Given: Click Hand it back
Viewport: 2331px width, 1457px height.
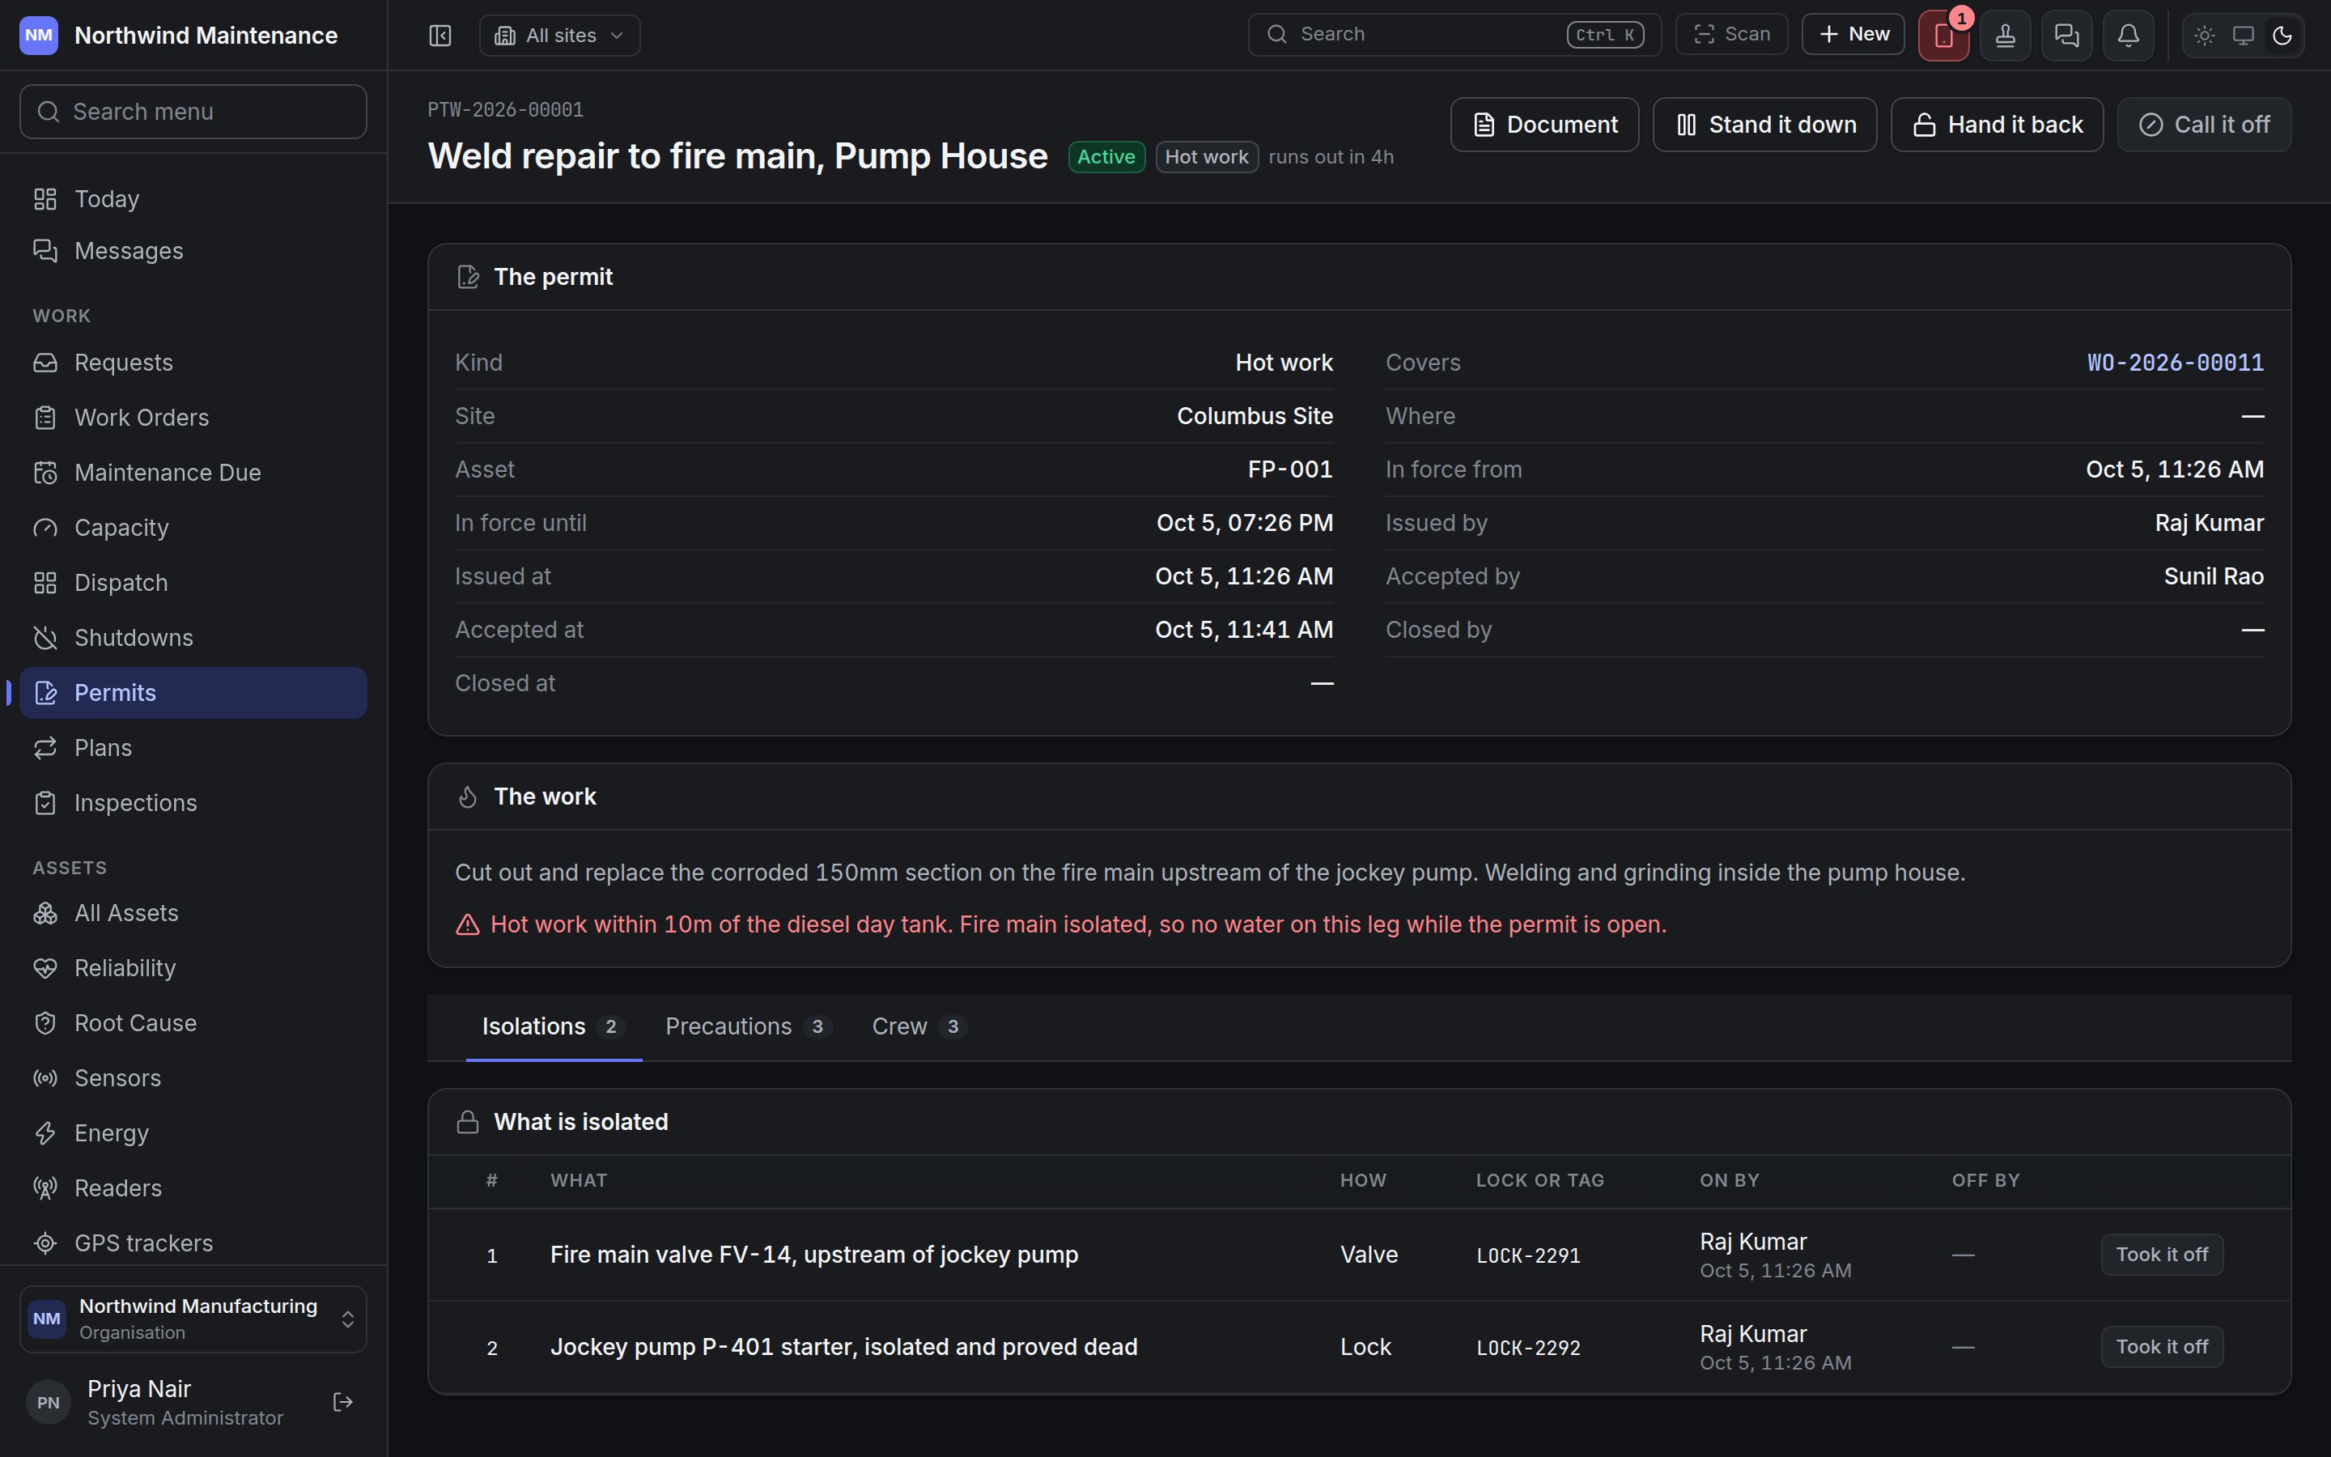Looking at the screenshot, I should click(x=1997, y=125).
